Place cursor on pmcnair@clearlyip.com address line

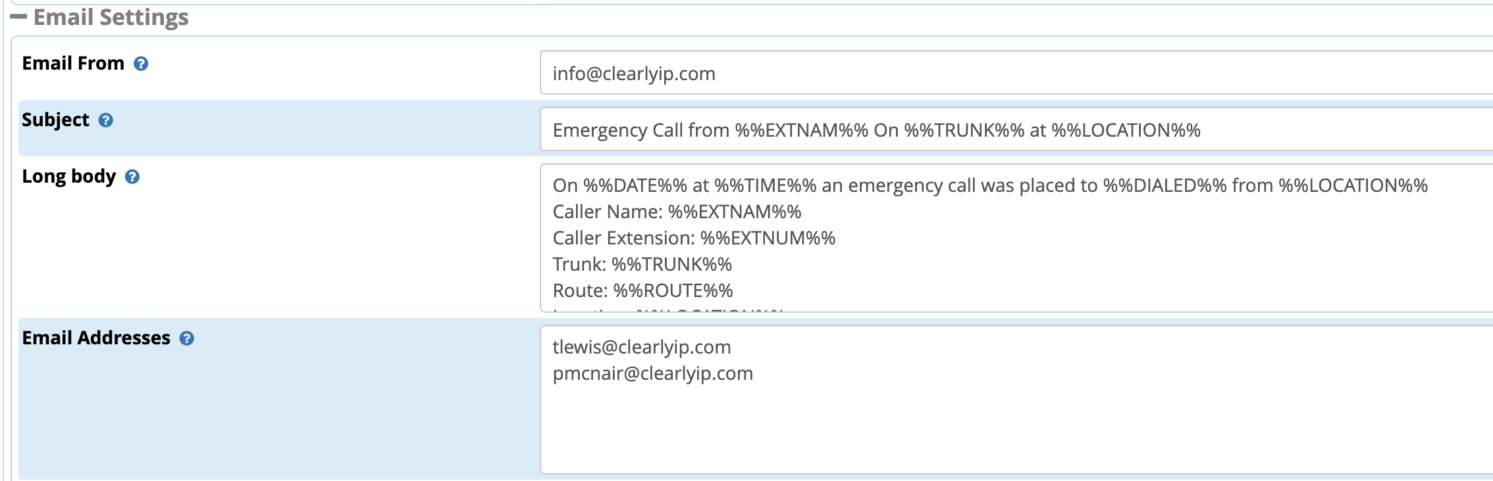click(653, 373)
